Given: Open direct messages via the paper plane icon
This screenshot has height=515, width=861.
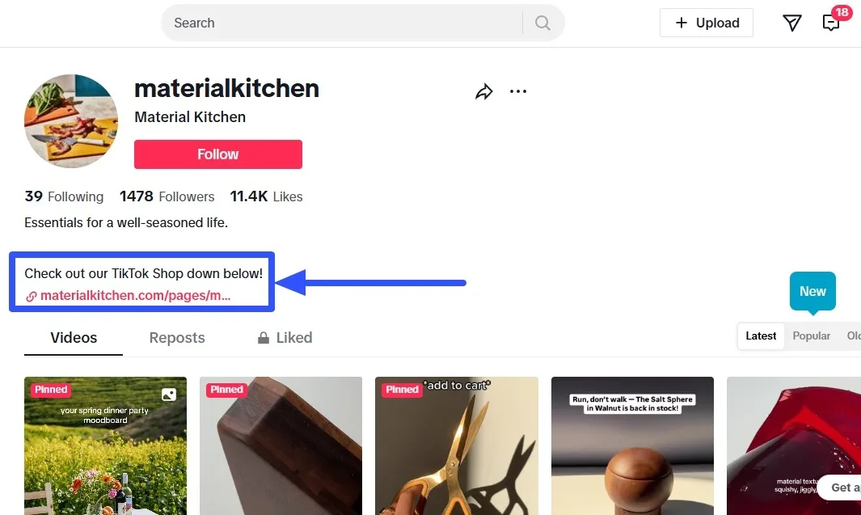Looking at the screenshot, I should point(791,23).
